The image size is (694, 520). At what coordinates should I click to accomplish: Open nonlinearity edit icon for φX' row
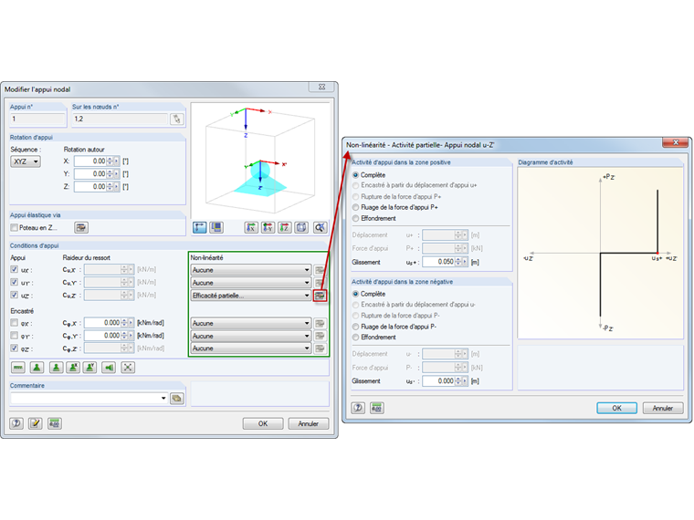tap(320, 323)
